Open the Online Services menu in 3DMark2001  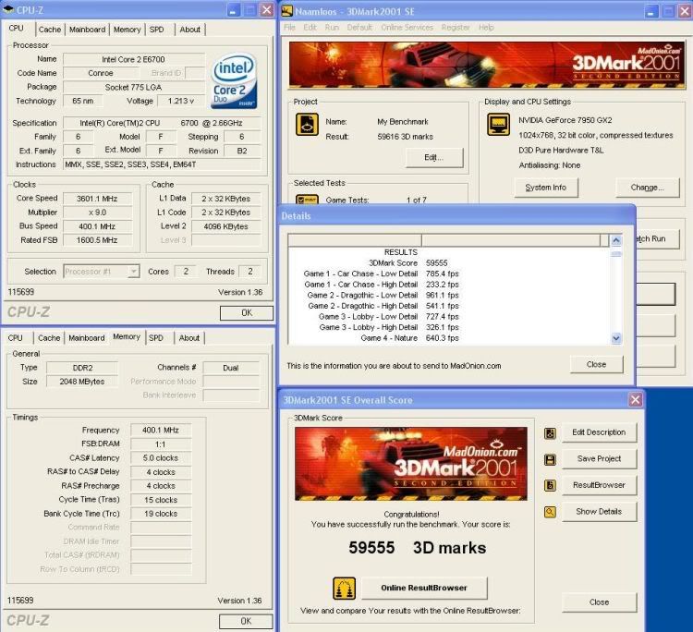[x=406, y=28]
